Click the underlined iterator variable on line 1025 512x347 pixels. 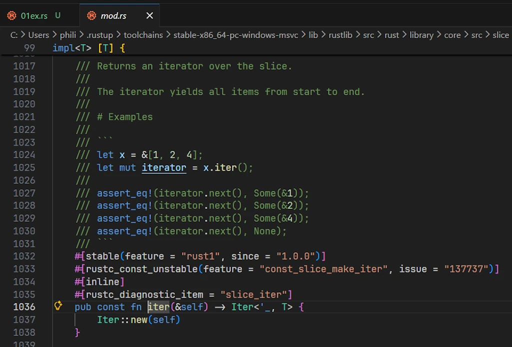tap(163, 168)
